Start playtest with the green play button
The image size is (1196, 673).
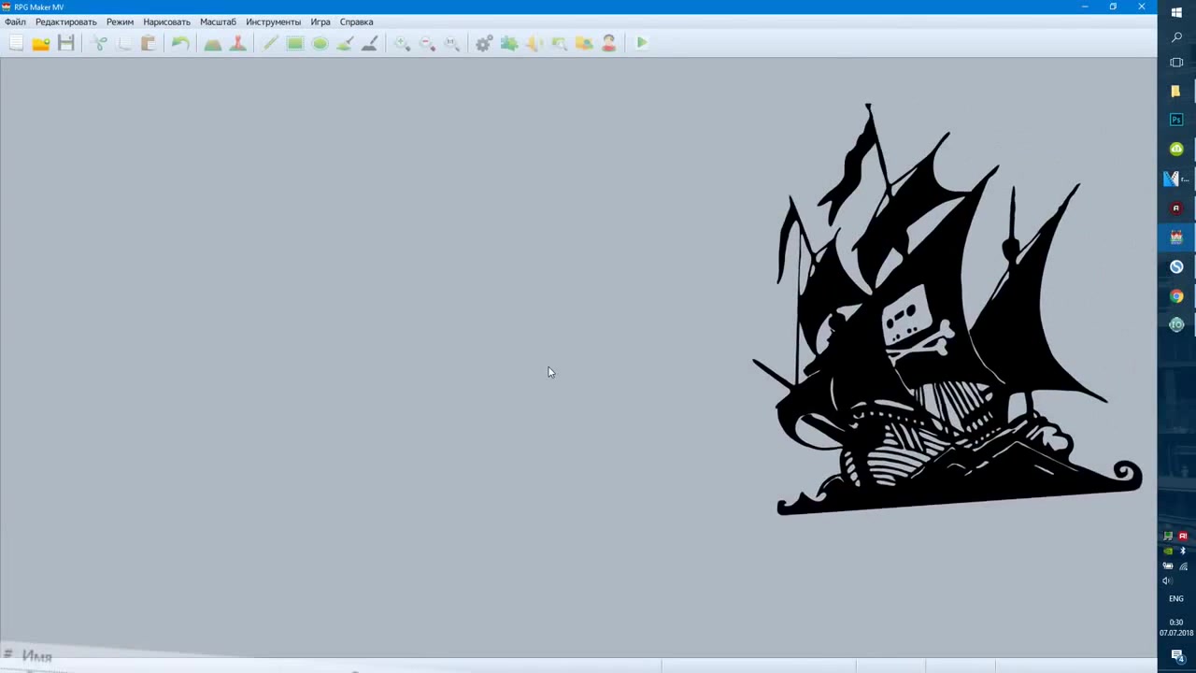(642, 43)
